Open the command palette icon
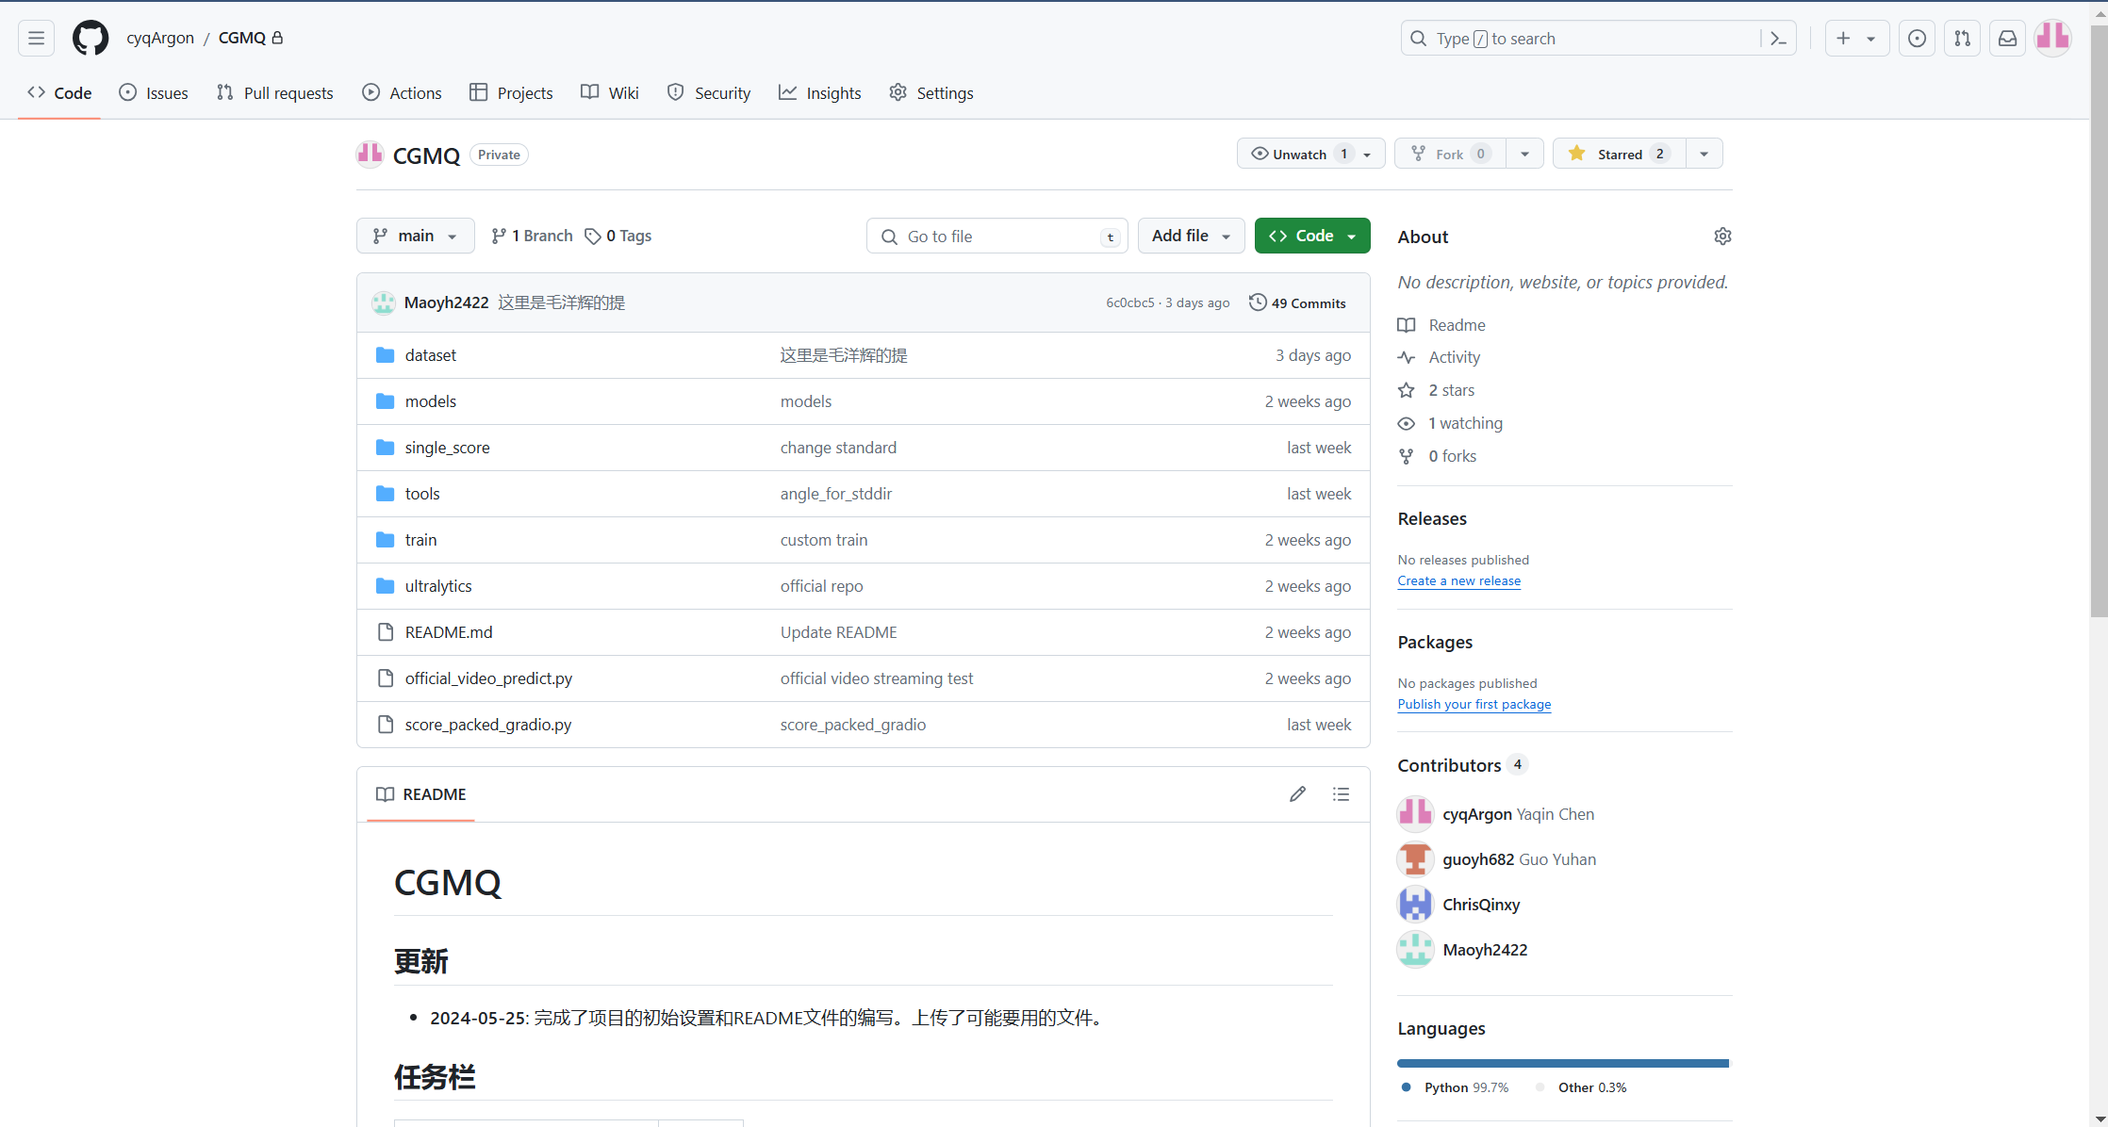This screenshot has height=1127, width=2108. [x=1778, y=39]
